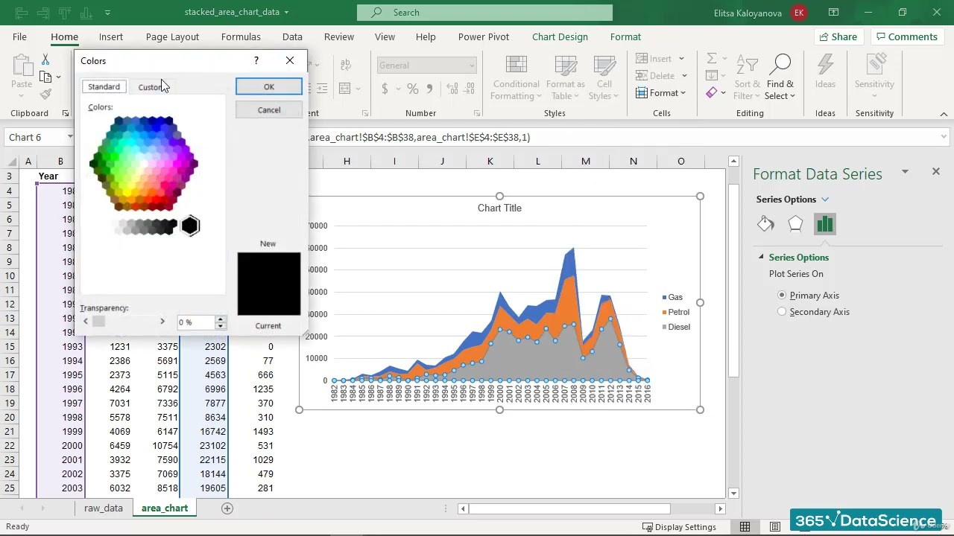This screenshot has width=954, height=536.
Task: Select Primary Axis radio button
Action: tap(782, 296)
